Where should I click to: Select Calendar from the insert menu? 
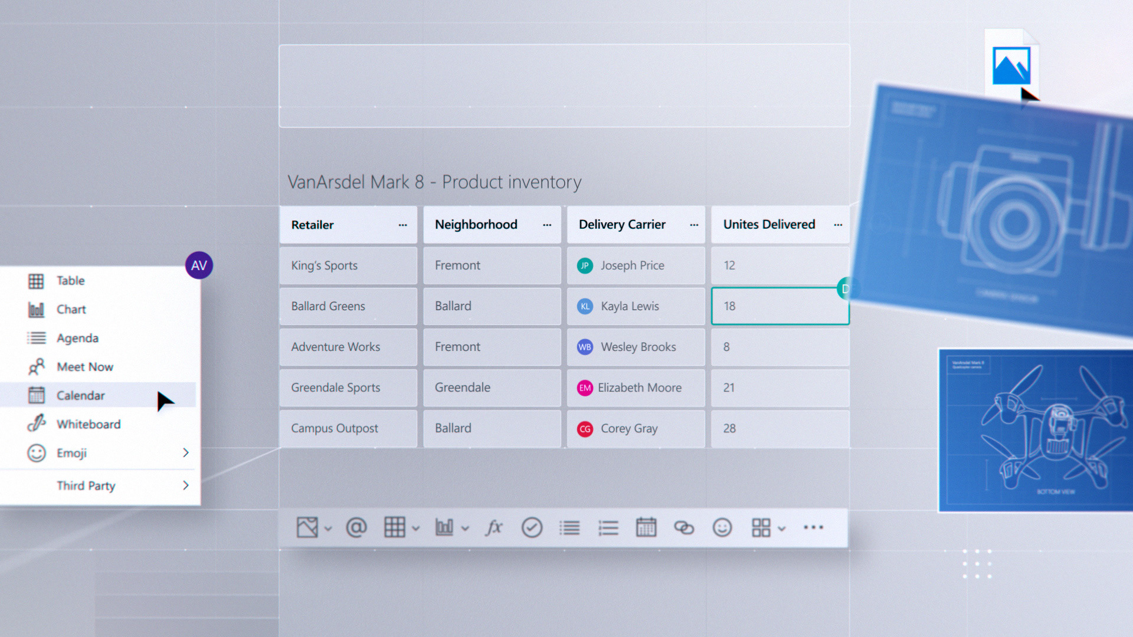80,395
